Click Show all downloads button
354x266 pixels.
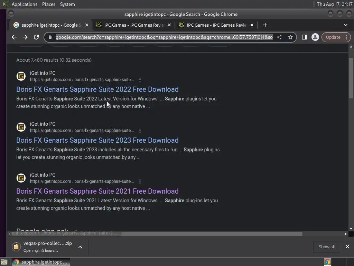pyautogui.click(x=327, y=247)
